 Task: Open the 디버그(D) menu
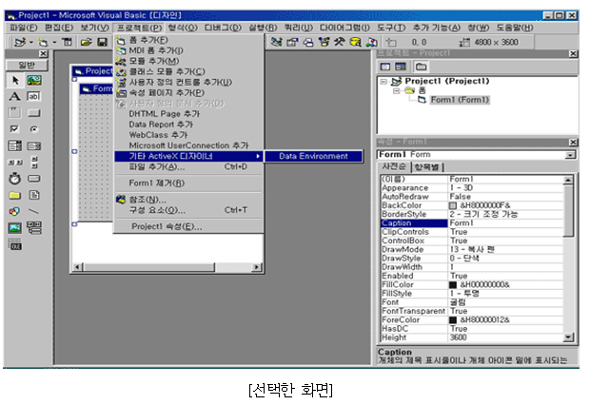click(x=223, y=28)
